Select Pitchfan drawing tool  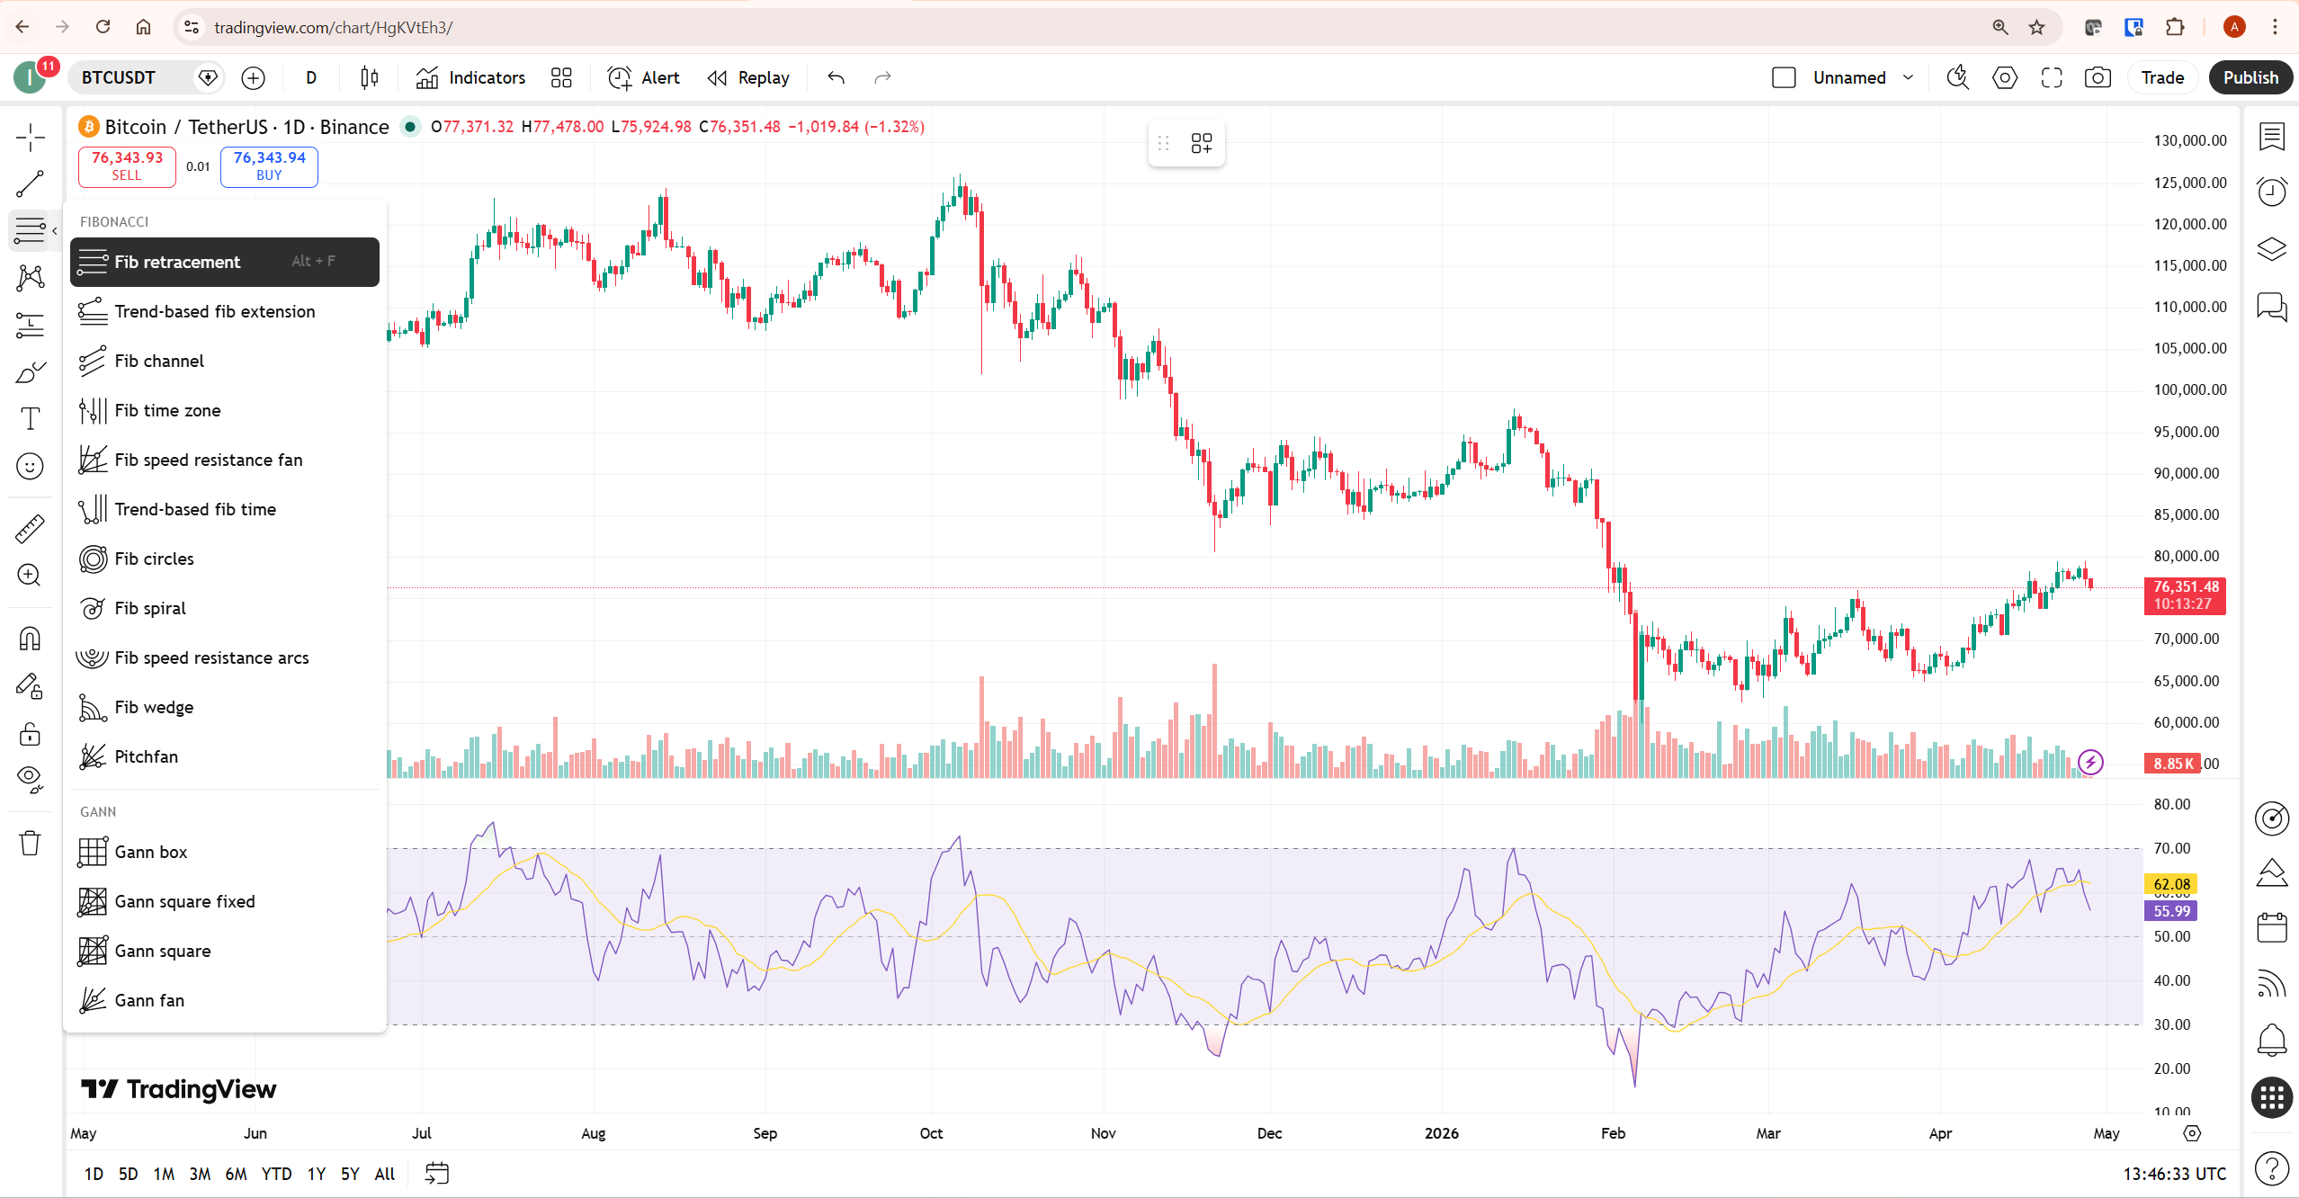(225, 756)
